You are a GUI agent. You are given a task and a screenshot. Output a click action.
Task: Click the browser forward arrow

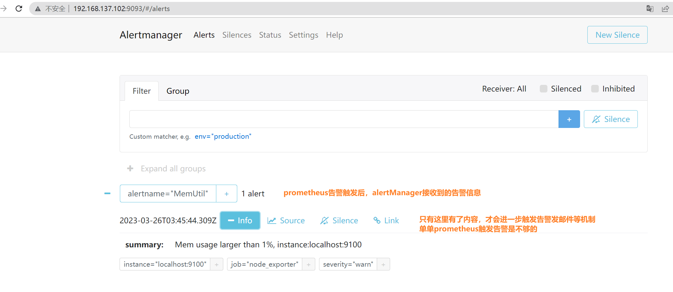[x=4, y=9]
